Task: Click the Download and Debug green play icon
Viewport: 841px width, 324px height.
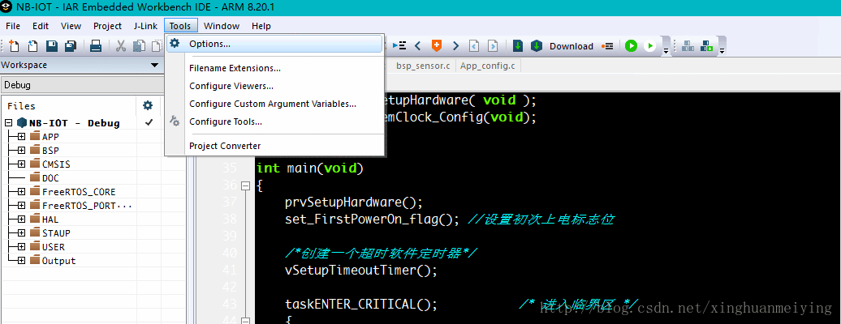Action: [632, 46]
